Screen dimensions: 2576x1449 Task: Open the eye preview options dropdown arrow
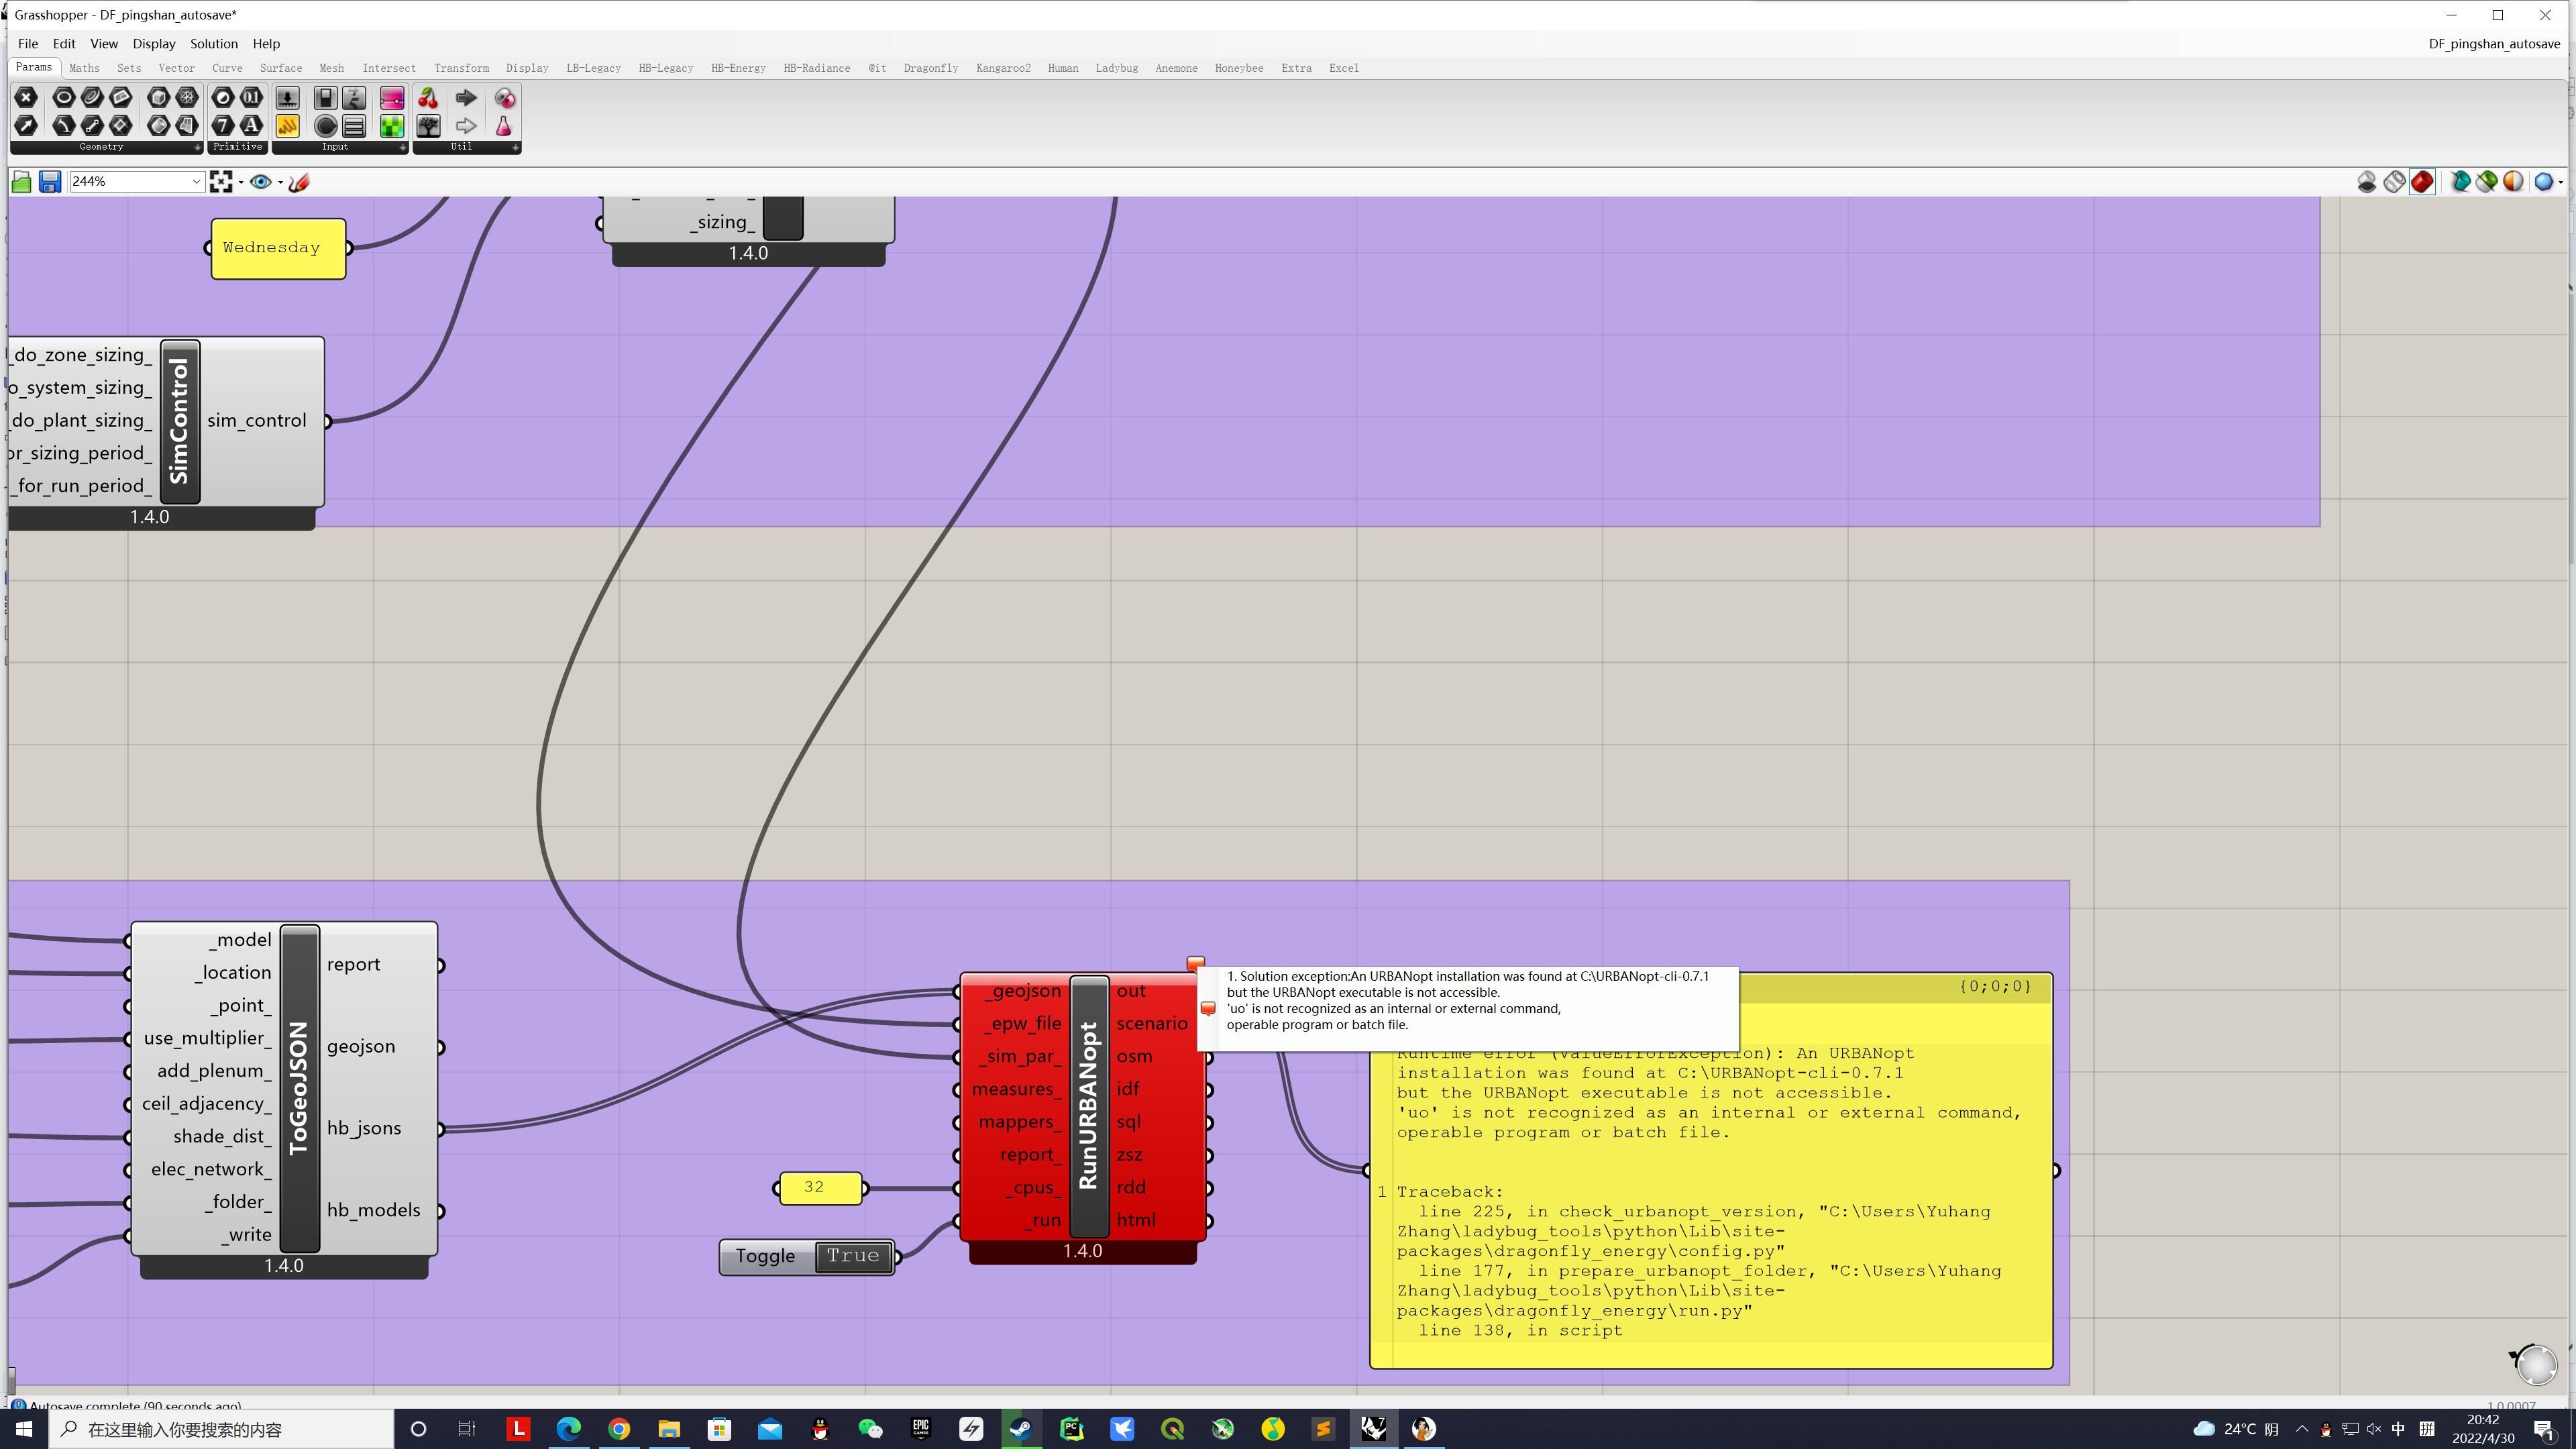(280, 182)
